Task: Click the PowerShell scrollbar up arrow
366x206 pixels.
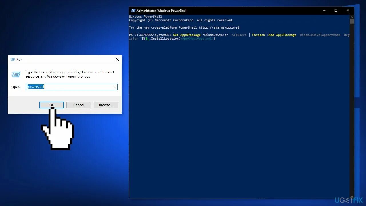Action: 352,17
